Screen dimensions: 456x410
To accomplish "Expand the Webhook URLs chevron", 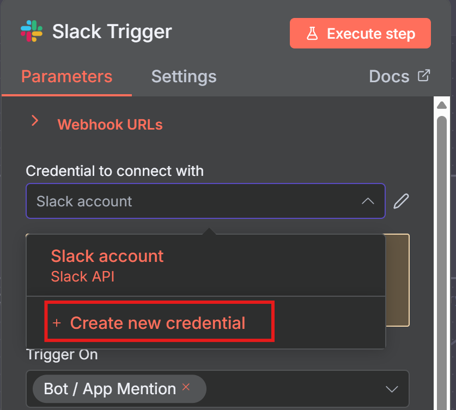I will coord(35,121).
